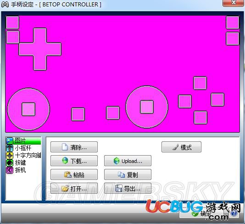Click the top-left shoulder button square

pos(12,22)
